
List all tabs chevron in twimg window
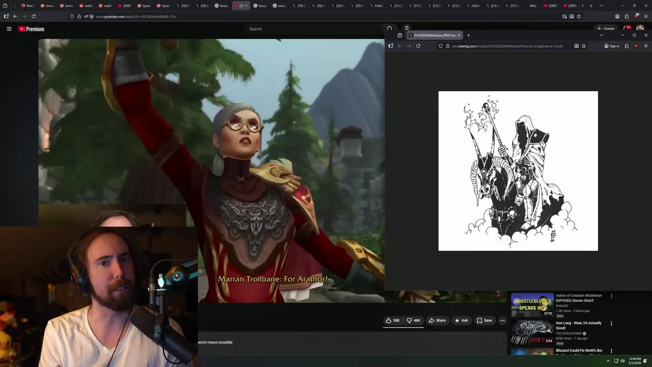pyautogui.click(x=601, y=35)
